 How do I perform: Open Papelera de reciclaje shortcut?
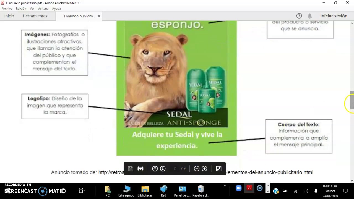tap(201, 191)
